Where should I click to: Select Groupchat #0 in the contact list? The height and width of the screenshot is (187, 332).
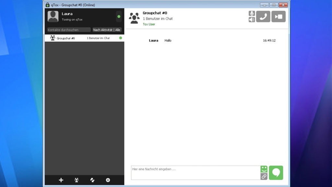(x=84, y=38)
